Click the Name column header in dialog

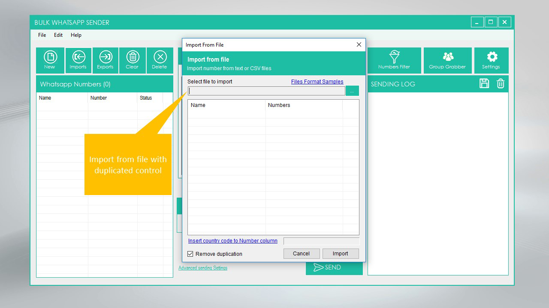point(226,105)
